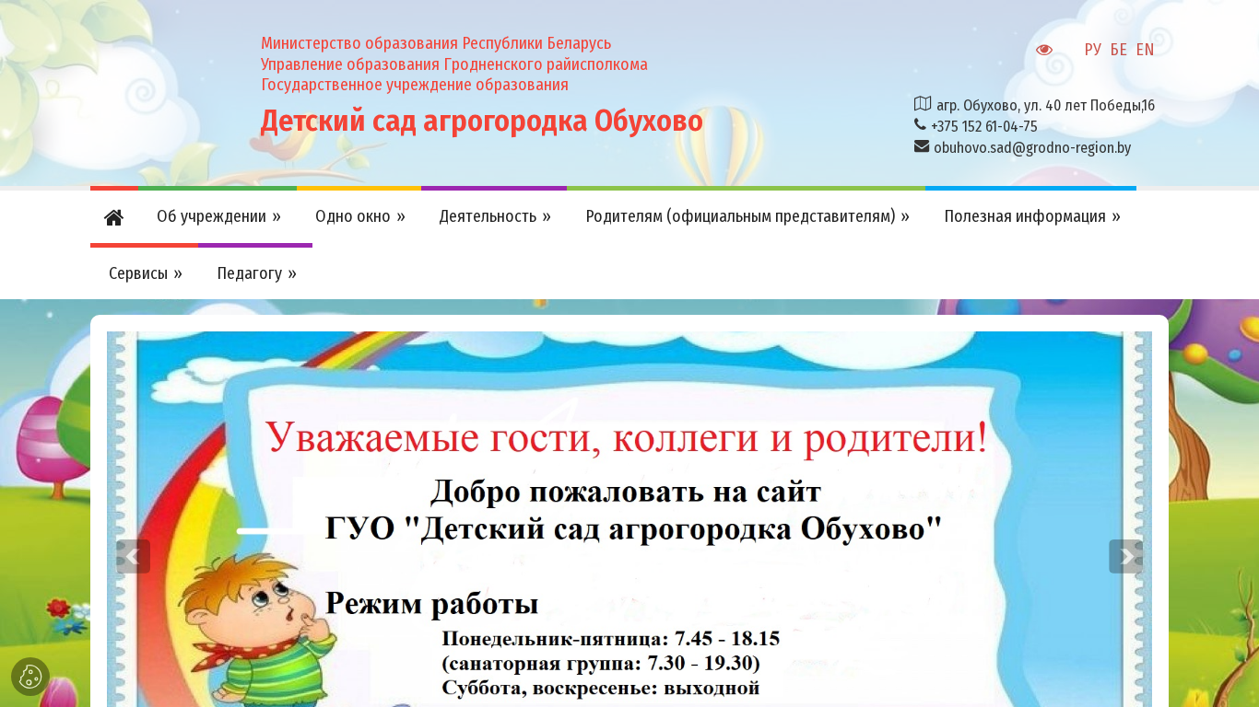The width and height of the screenshot is (1259, 707).
Task: Open the «Полезная информация» dropdown
Action: 1031,216
